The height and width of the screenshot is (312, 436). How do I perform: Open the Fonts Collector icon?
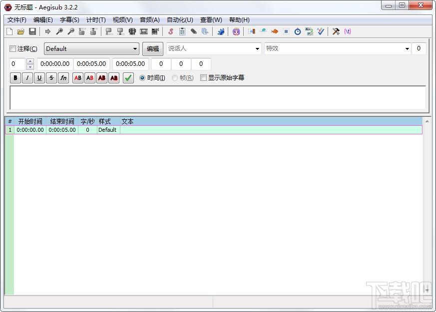pyautogui.click(x=205, y=31)
